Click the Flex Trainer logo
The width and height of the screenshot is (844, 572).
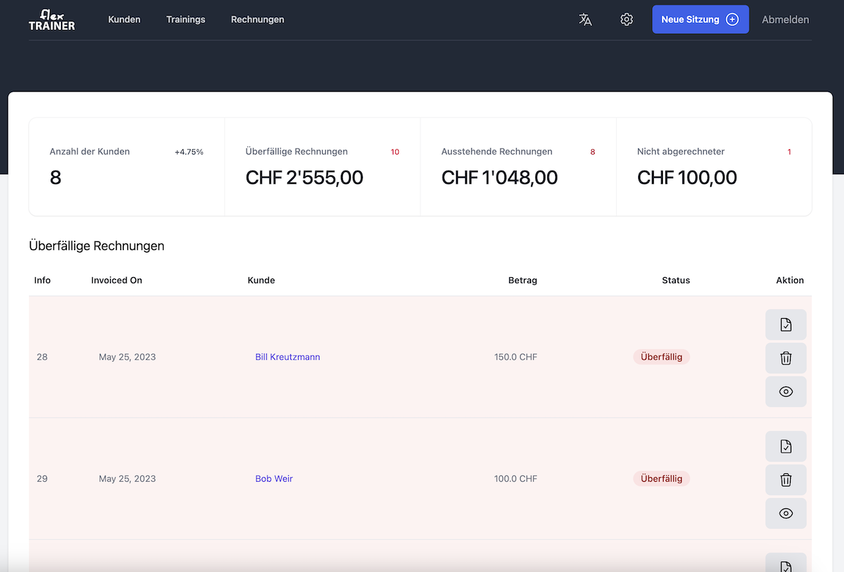click(52, 19)
